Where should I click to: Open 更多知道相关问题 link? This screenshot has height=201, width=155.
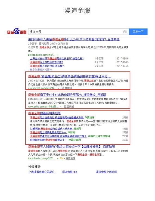pyautogui.click(x=41, y=70)
